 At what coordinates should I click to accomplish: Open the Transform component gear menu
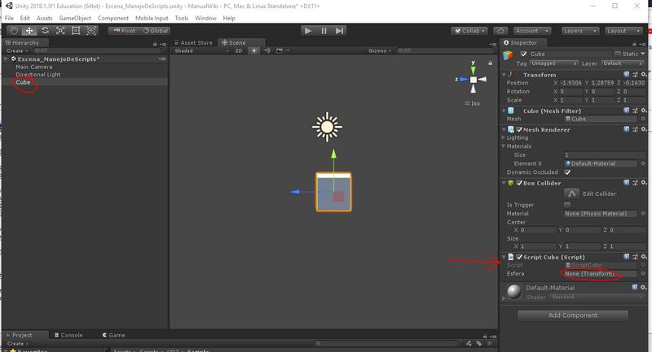(643, 75)
